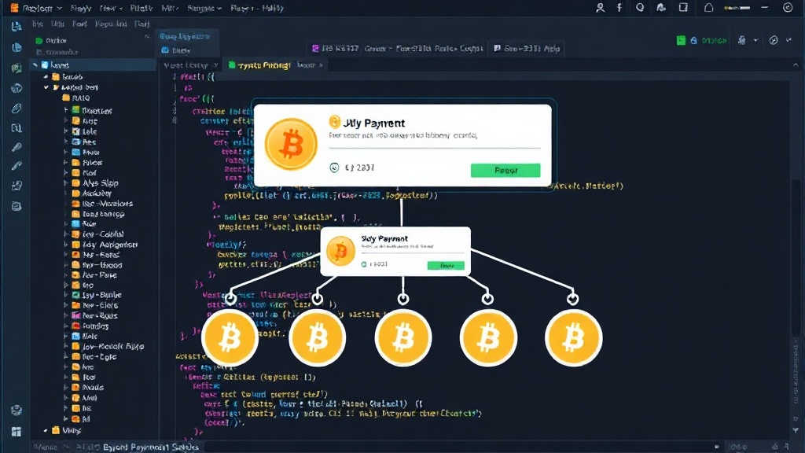805x453 pixels.
Task: Click the small chevron at far right of toolbar
Action: (789, 40)
